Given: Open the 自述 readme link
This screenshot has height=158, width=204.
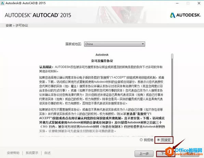Looking at the screenshot, I should [x=47, y=153].
